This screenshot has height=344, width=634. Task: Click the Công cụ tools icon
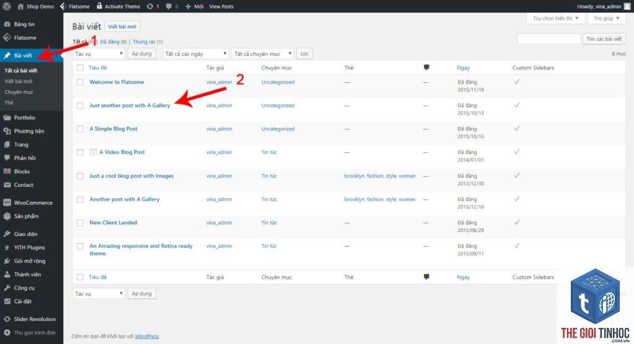point(7,288)
